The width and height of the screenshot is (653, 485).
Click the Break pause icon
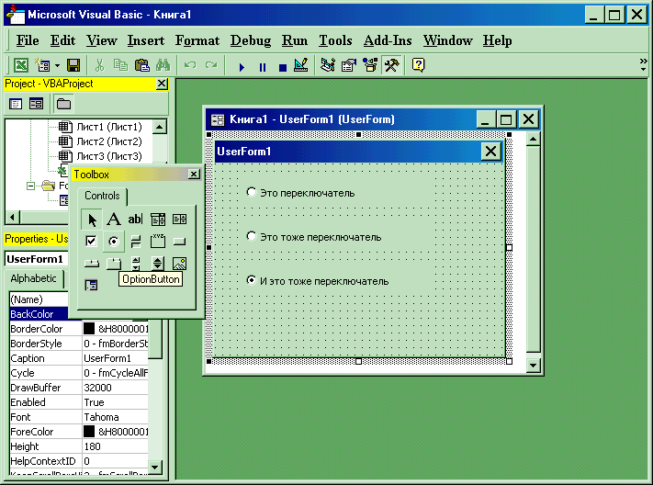point(263,67)
